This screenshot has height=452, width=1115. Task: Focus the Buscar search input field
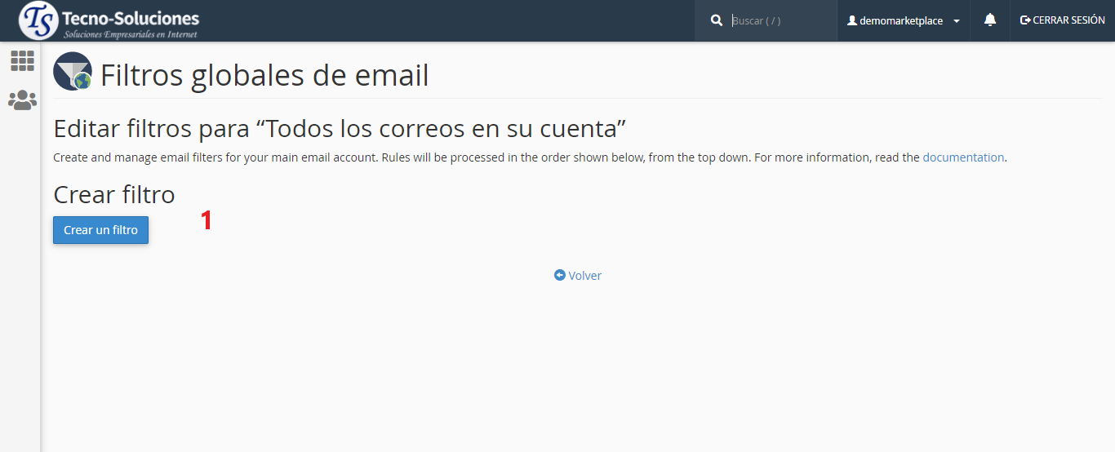(780, 21)
